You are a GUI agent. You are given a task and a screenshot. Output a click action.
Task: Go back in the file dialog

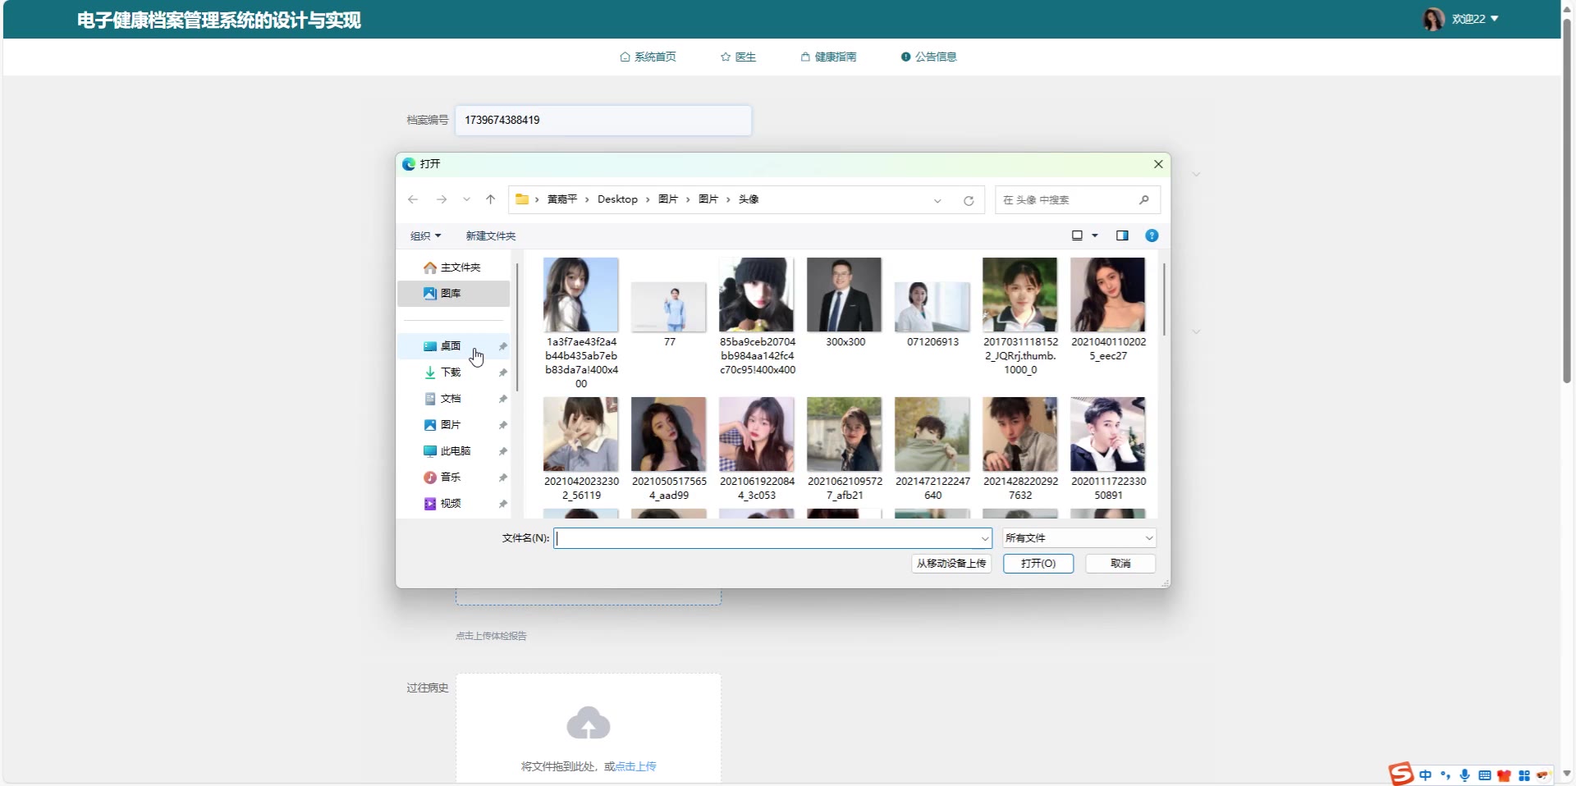coord(413,199)
